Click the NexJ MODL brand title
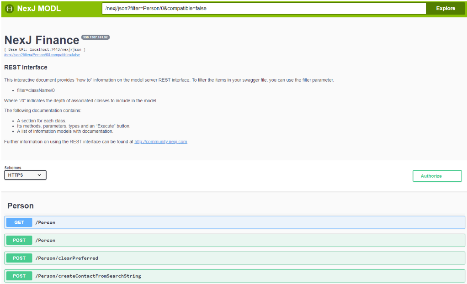Viewport: 467px width, 284px height. (39, 8)
